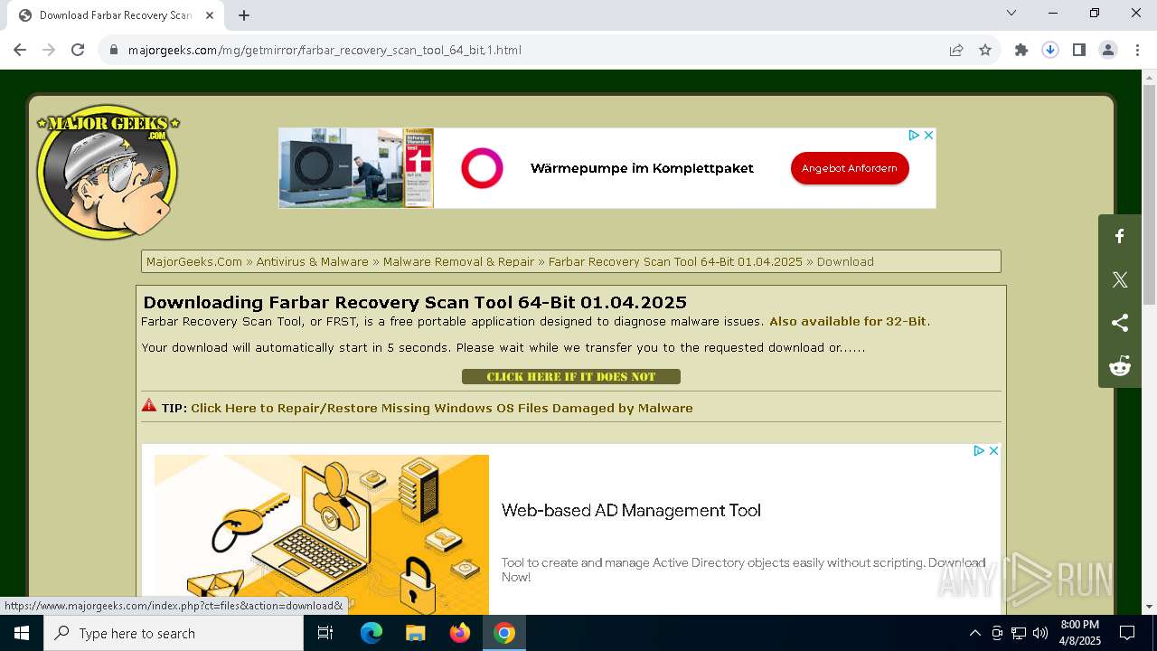The width and height of the screenshot is (1157, 651).
Task: Launch Microsoft Edge from taskbar
Action: (x=372, y=633)
